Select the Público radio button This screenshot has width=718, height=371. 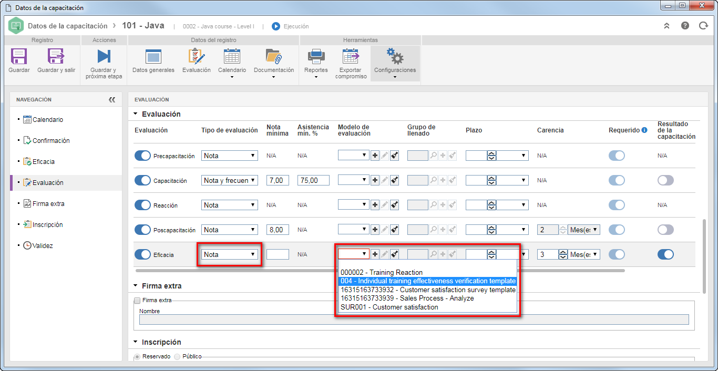tap(177, 356)
